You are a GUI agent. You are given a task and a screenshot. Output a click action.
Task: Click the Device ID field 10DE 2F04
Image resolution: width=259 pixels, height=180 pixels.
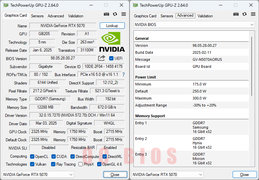click(x=103, y=66)
